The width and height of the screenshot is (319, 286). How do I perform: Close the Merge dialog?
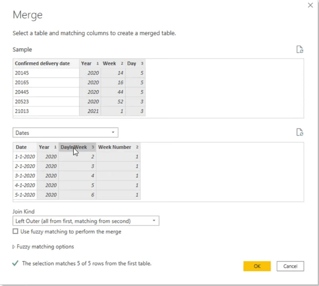310,5
